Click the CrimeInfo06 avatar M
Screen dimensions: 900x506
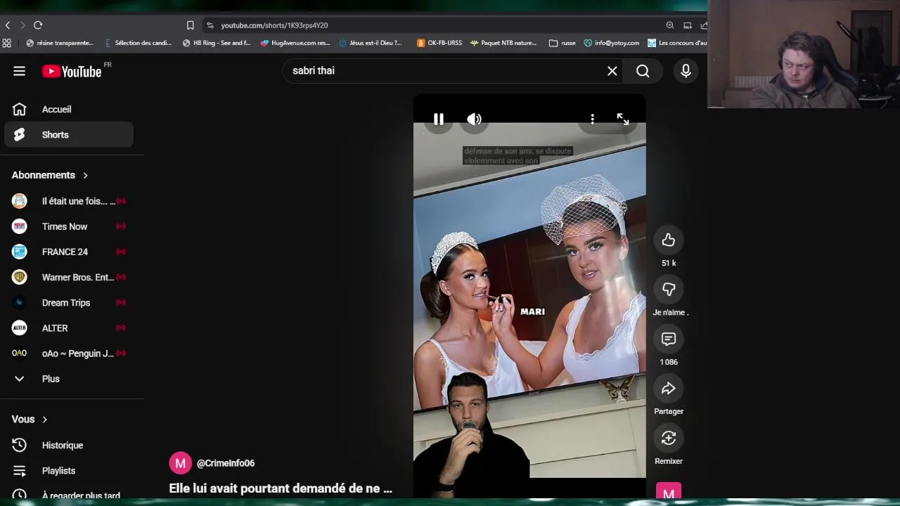click(181, 463)
